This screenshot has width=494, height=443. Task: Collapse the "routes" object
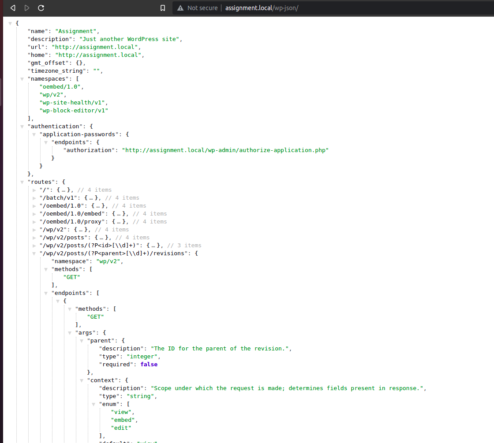tap(22, 182)
